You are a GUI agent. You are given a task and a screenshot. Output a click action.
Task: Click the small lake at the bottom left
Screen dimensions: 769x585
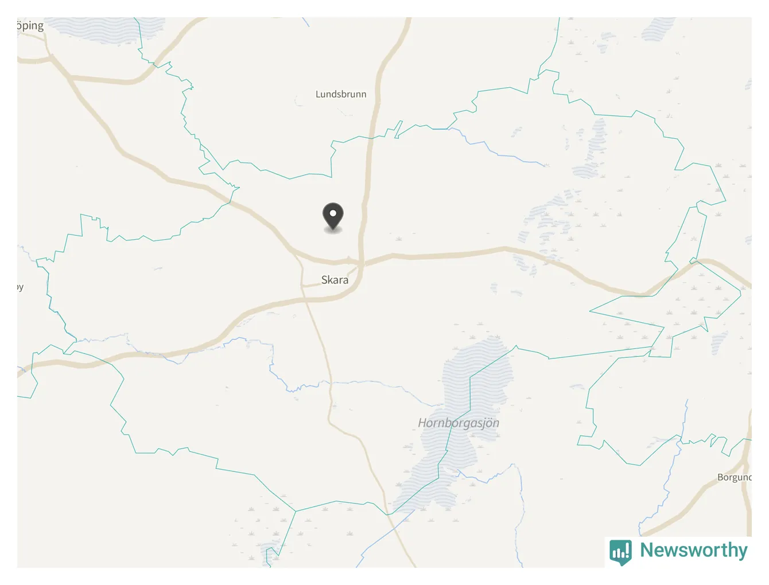269,554
